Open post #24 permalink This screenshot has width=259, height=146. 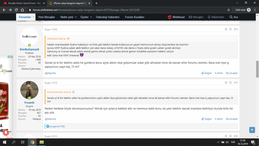236,29
